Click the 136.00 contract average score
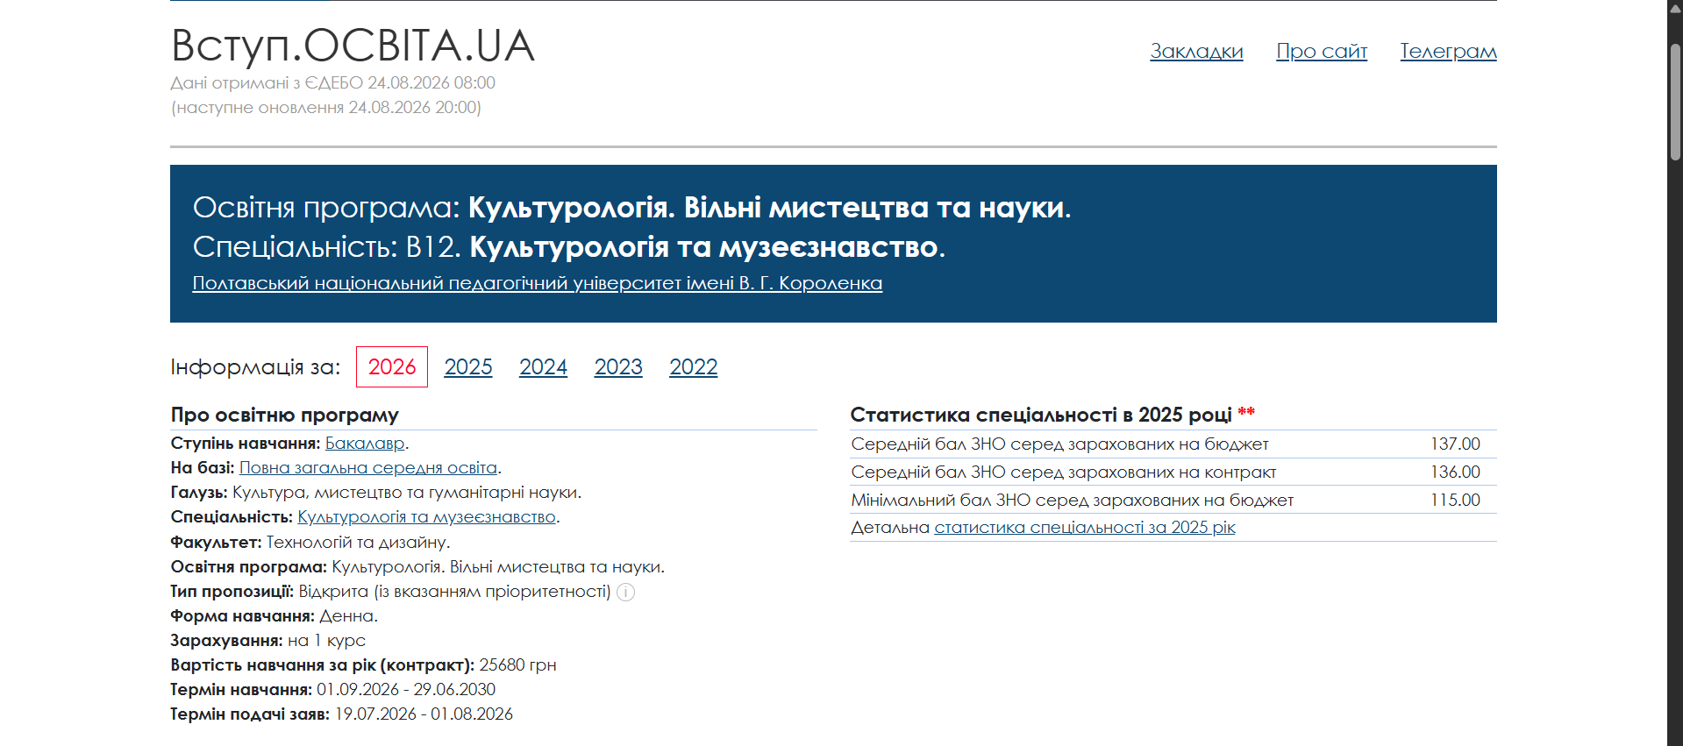This screenshot has height=746, width=1683. (1455, 472)
